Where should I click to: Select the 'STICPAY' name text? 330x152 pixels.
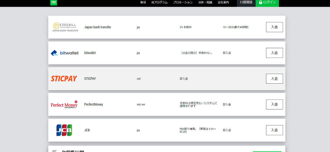coord(90,79)
